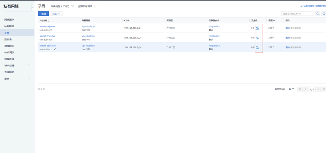Open the 全部私有网络 filter dropdown
The image size is (326, 153).
pyautogui.click(x=87, y=6)
